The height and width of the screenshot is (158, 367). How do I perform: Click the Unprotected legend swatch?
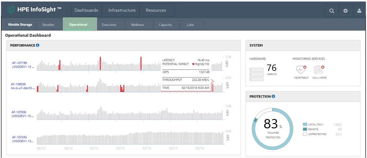(305, 134)
